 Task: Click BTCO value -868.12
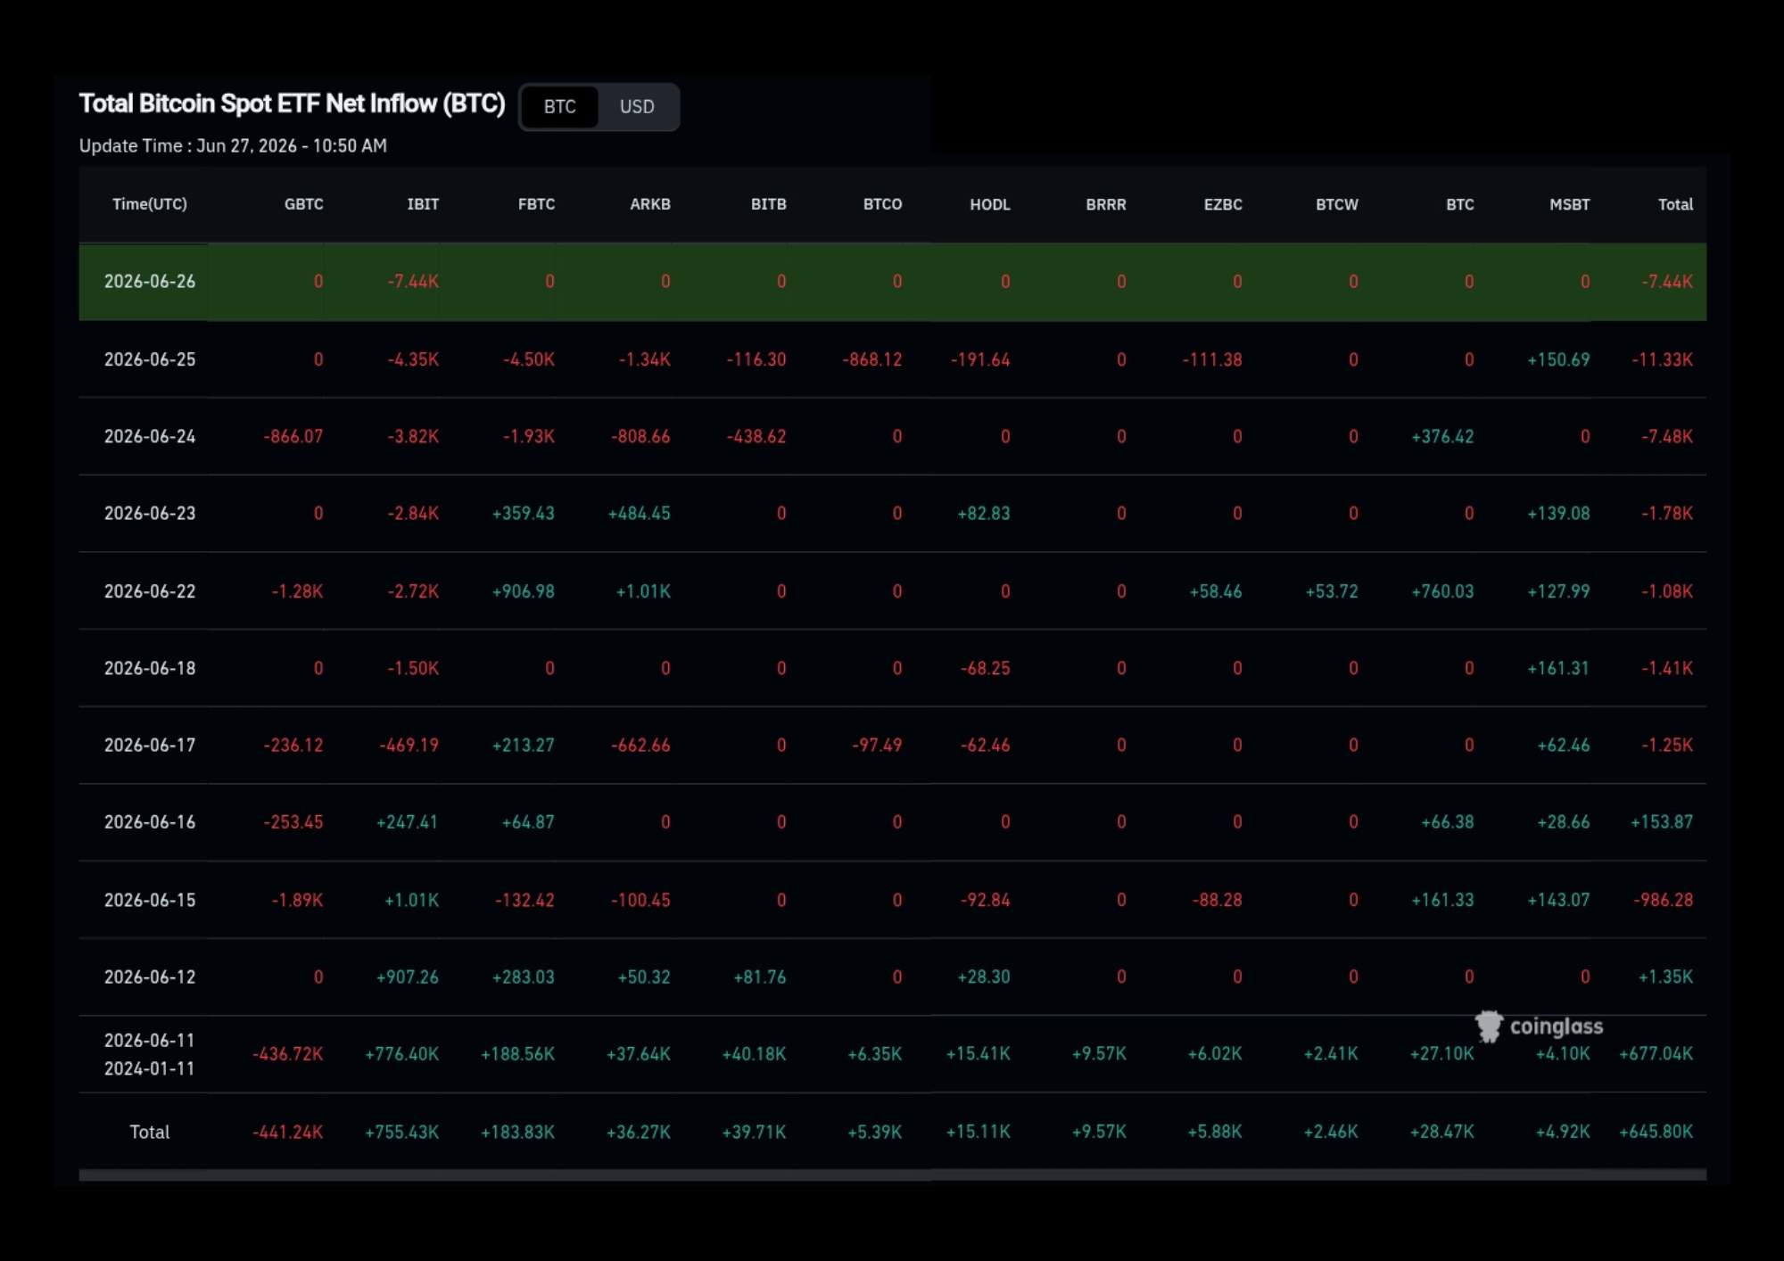click(x=872, y=359)
